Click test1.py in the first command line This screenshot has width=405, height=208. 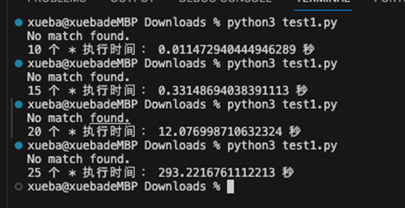click(x=310, y=23)
